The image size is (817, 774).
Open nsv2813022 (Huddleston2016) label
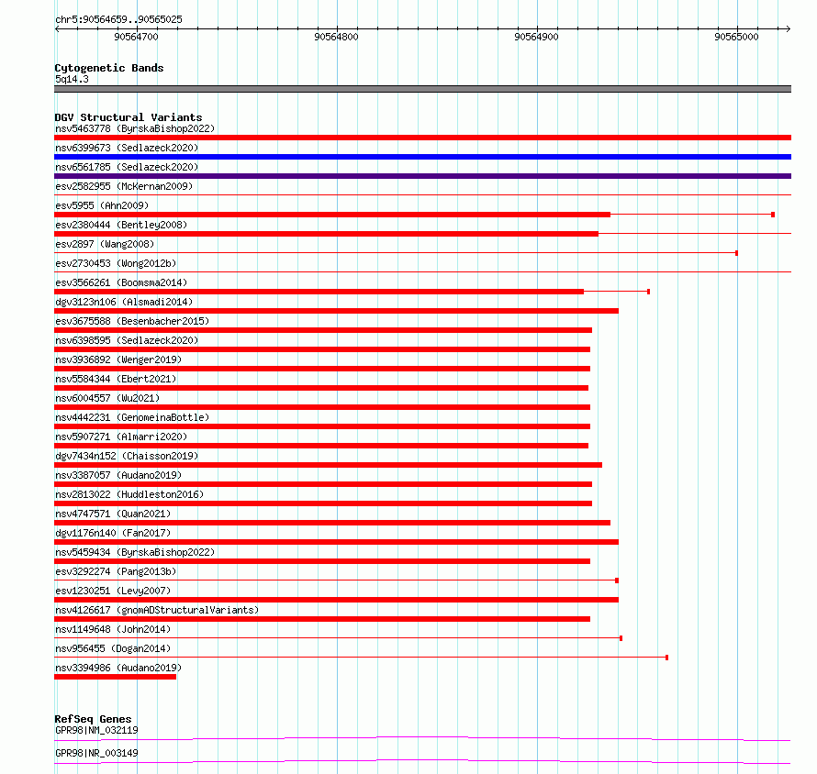tap(129, 494)
